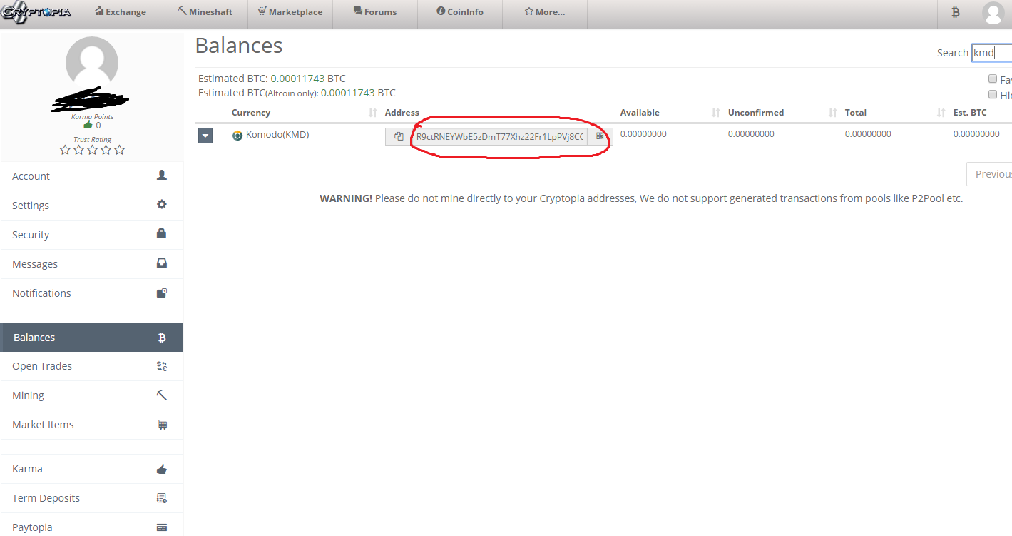Click the Messages inbox icon
Image resolution: width=1012 pixels, height=536 pixels.
[x=162, y=263]
